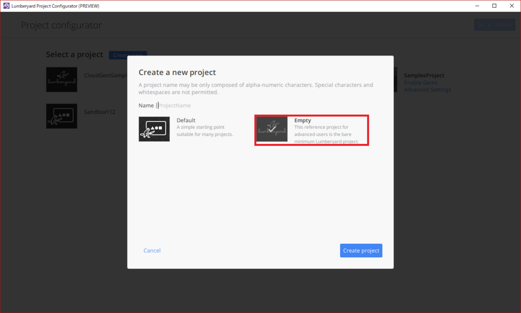The width and height of the screenshot is (521, 313).
Task: Click the Create project button
Action: (361, 250)
